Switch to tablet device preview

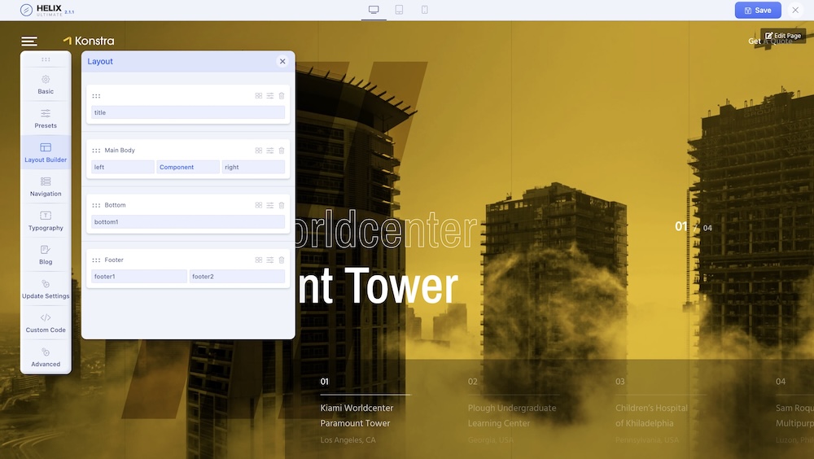coord(399,10)
